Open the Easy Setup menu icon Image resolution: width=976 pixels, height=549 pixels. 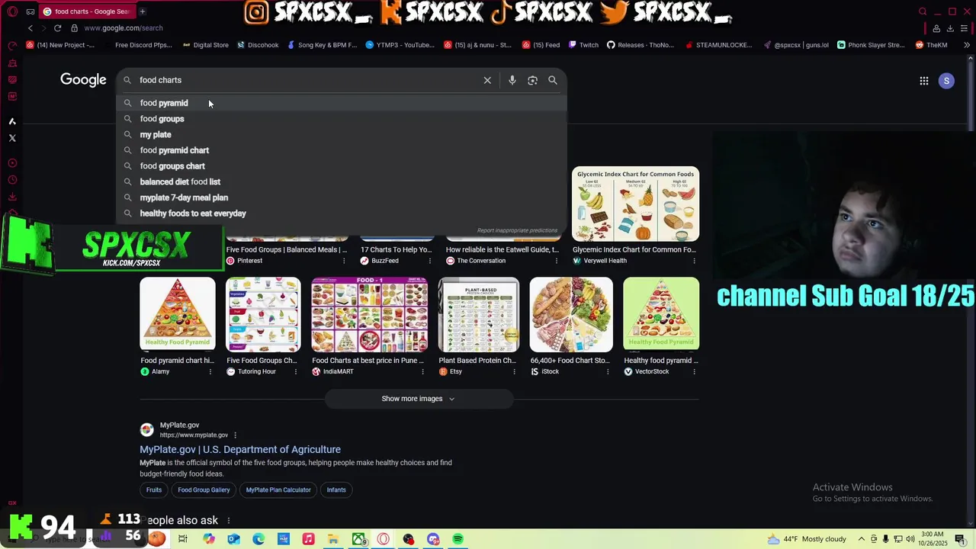pyautogui.click(x=964, y=28)
